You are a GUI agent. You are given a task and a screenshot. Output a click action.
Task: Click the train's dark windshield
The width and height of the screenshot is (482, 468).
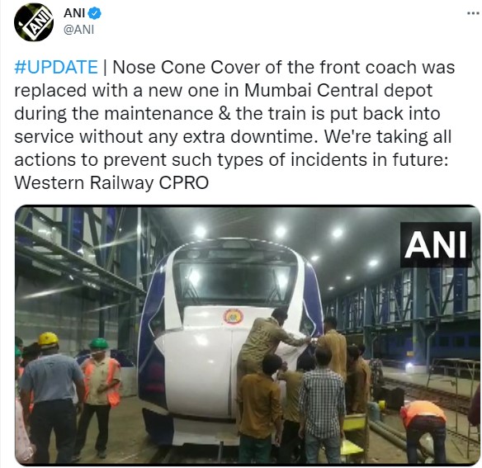(x=234, y=282)
